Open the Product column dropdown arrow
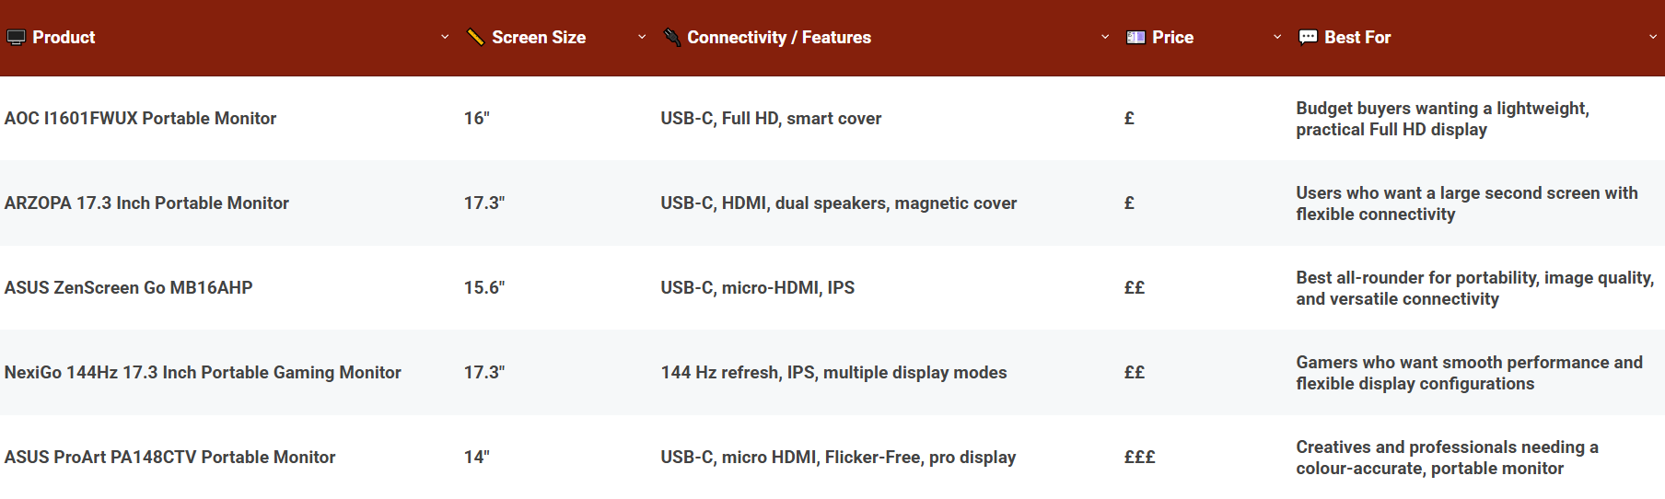 point(445,38)
